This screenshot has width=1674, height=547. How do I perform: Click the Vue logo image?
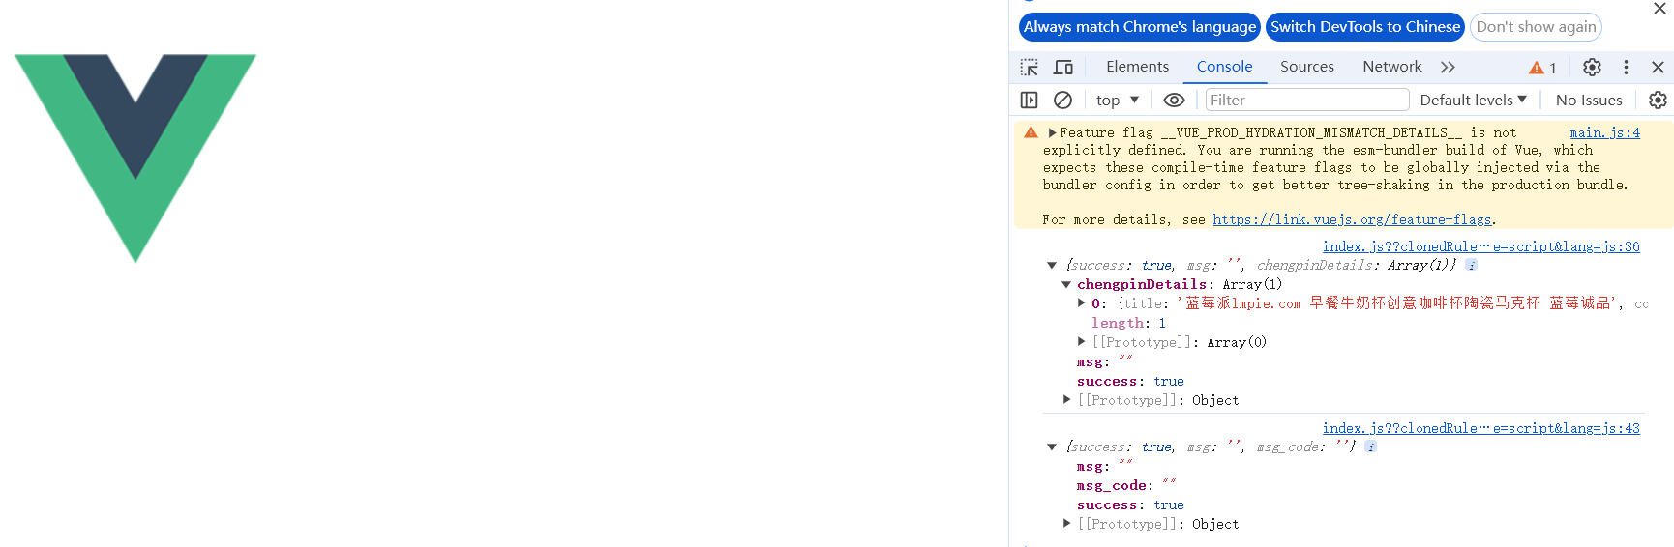135,158
